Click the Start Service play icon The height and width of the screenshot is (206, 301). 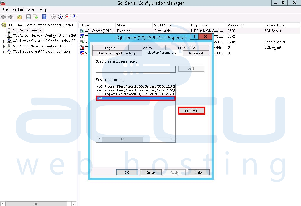click(53, 17)
